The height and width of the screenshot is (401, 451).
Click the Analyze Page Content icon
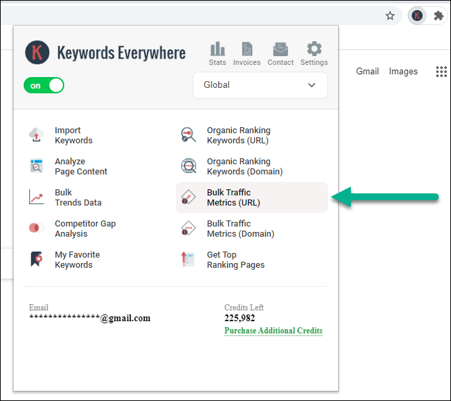(37, 166)
